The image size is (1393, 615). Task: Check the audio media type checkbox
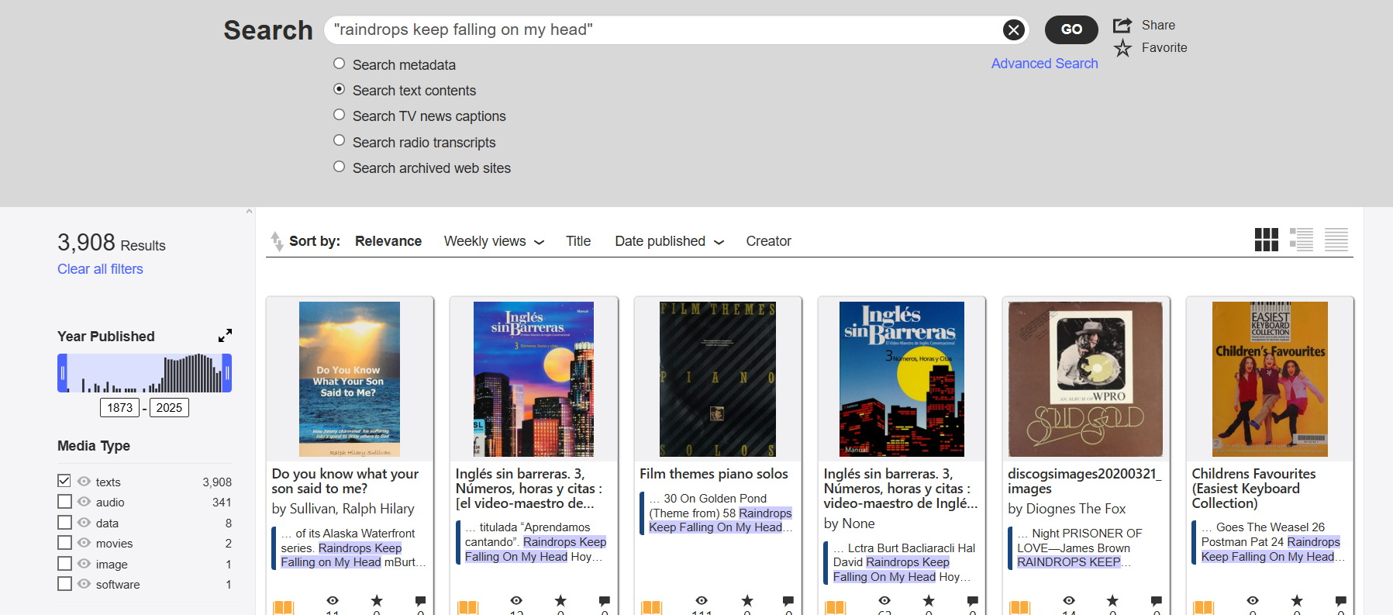click(64, 502)
